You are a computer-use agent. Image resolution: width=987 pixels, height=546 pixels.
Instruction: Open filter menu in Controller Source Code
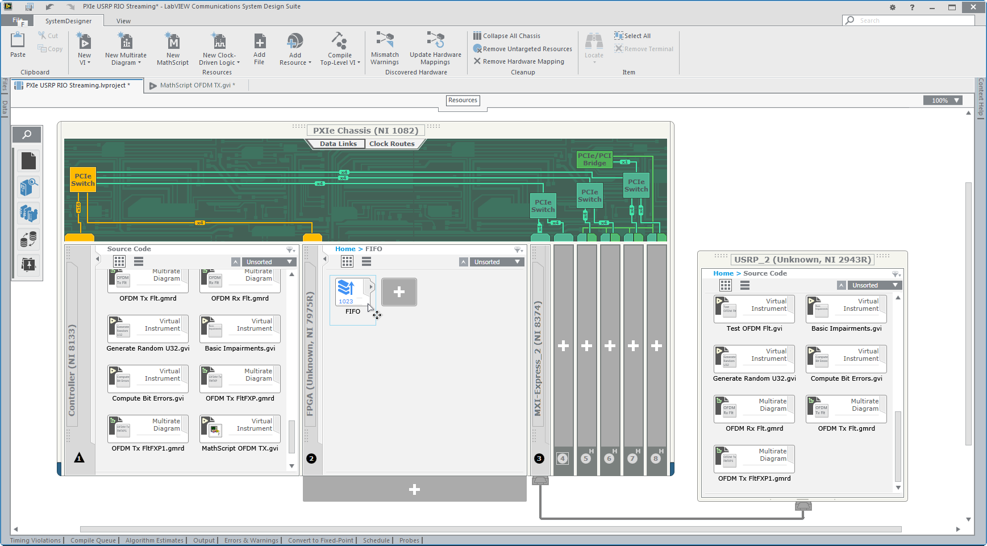click(290, 249)
